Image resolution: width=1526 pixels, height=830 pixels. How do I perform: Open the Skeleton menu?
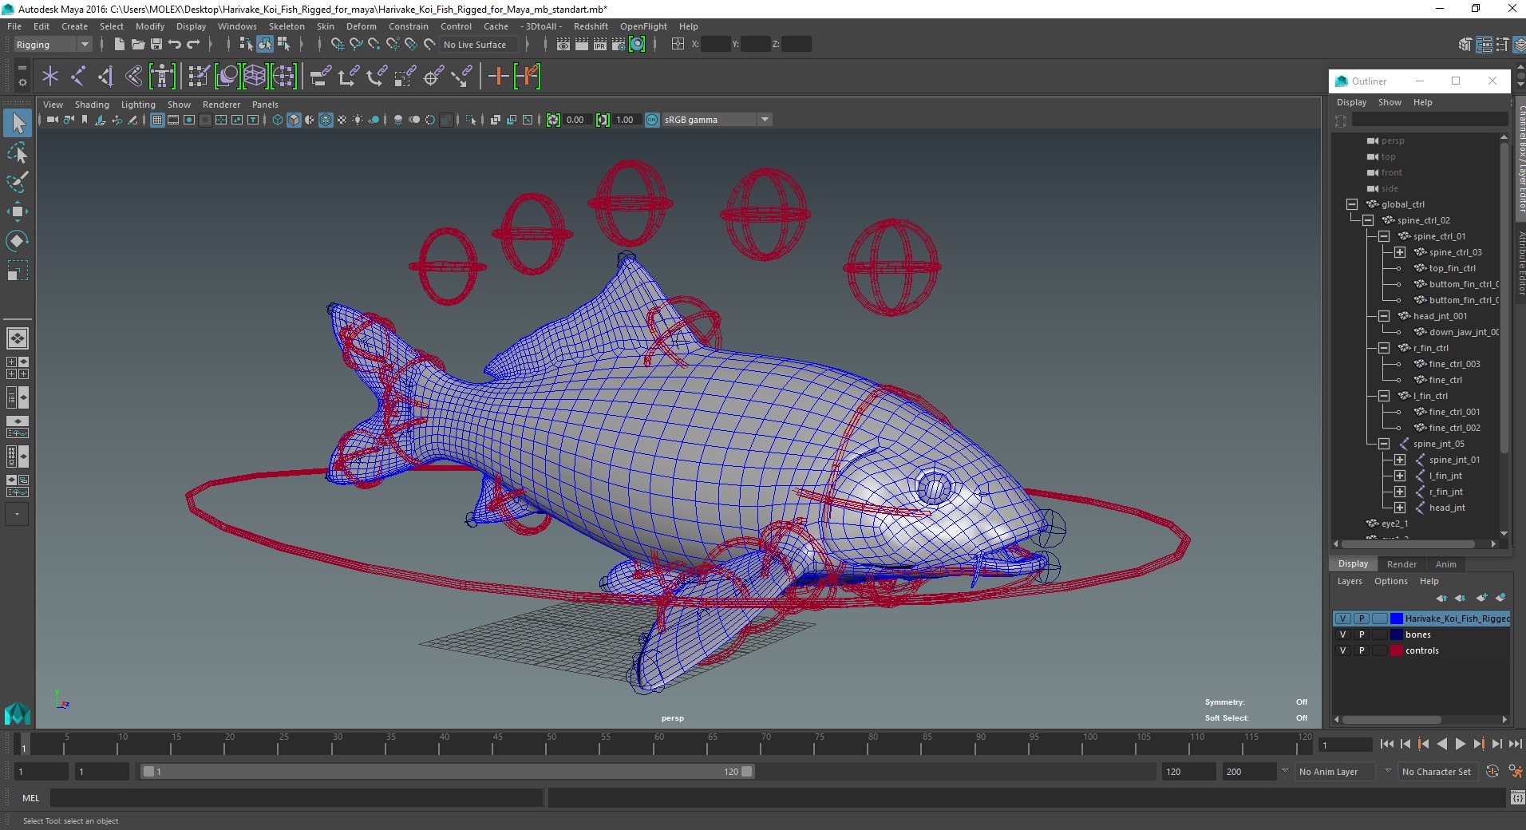coord(287,26)
